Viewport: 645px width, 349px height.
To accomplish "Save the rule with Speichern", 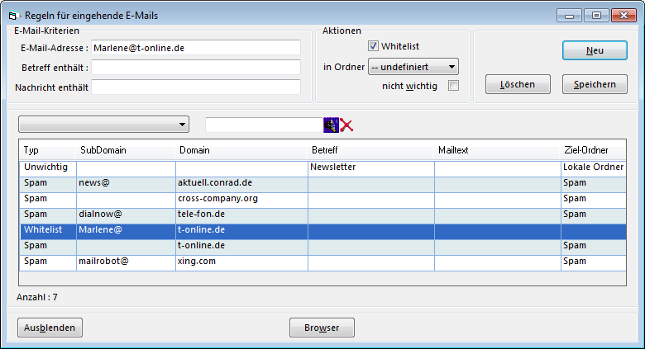I will click(x=595, y=84).
